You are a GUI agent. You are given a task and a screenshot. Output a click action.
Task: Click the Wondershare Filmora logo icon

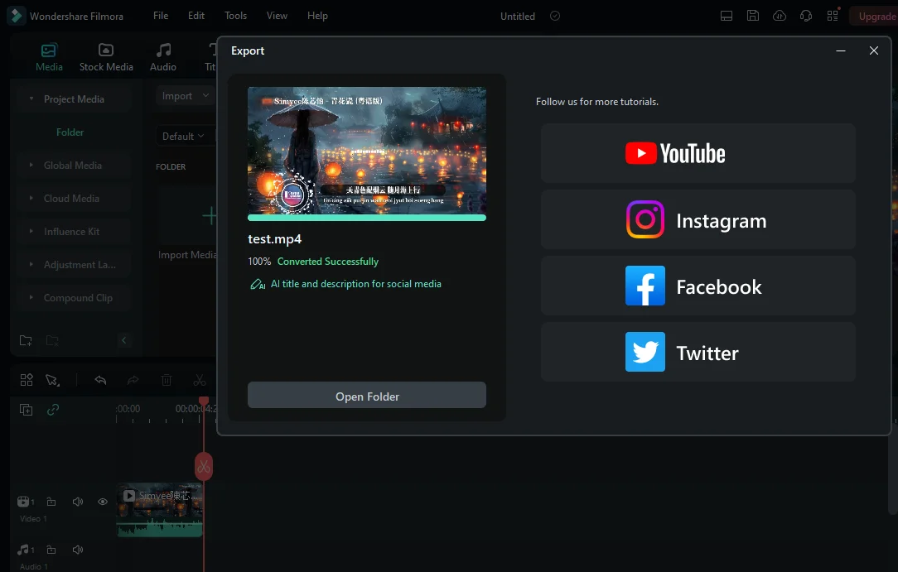(16, 16)
